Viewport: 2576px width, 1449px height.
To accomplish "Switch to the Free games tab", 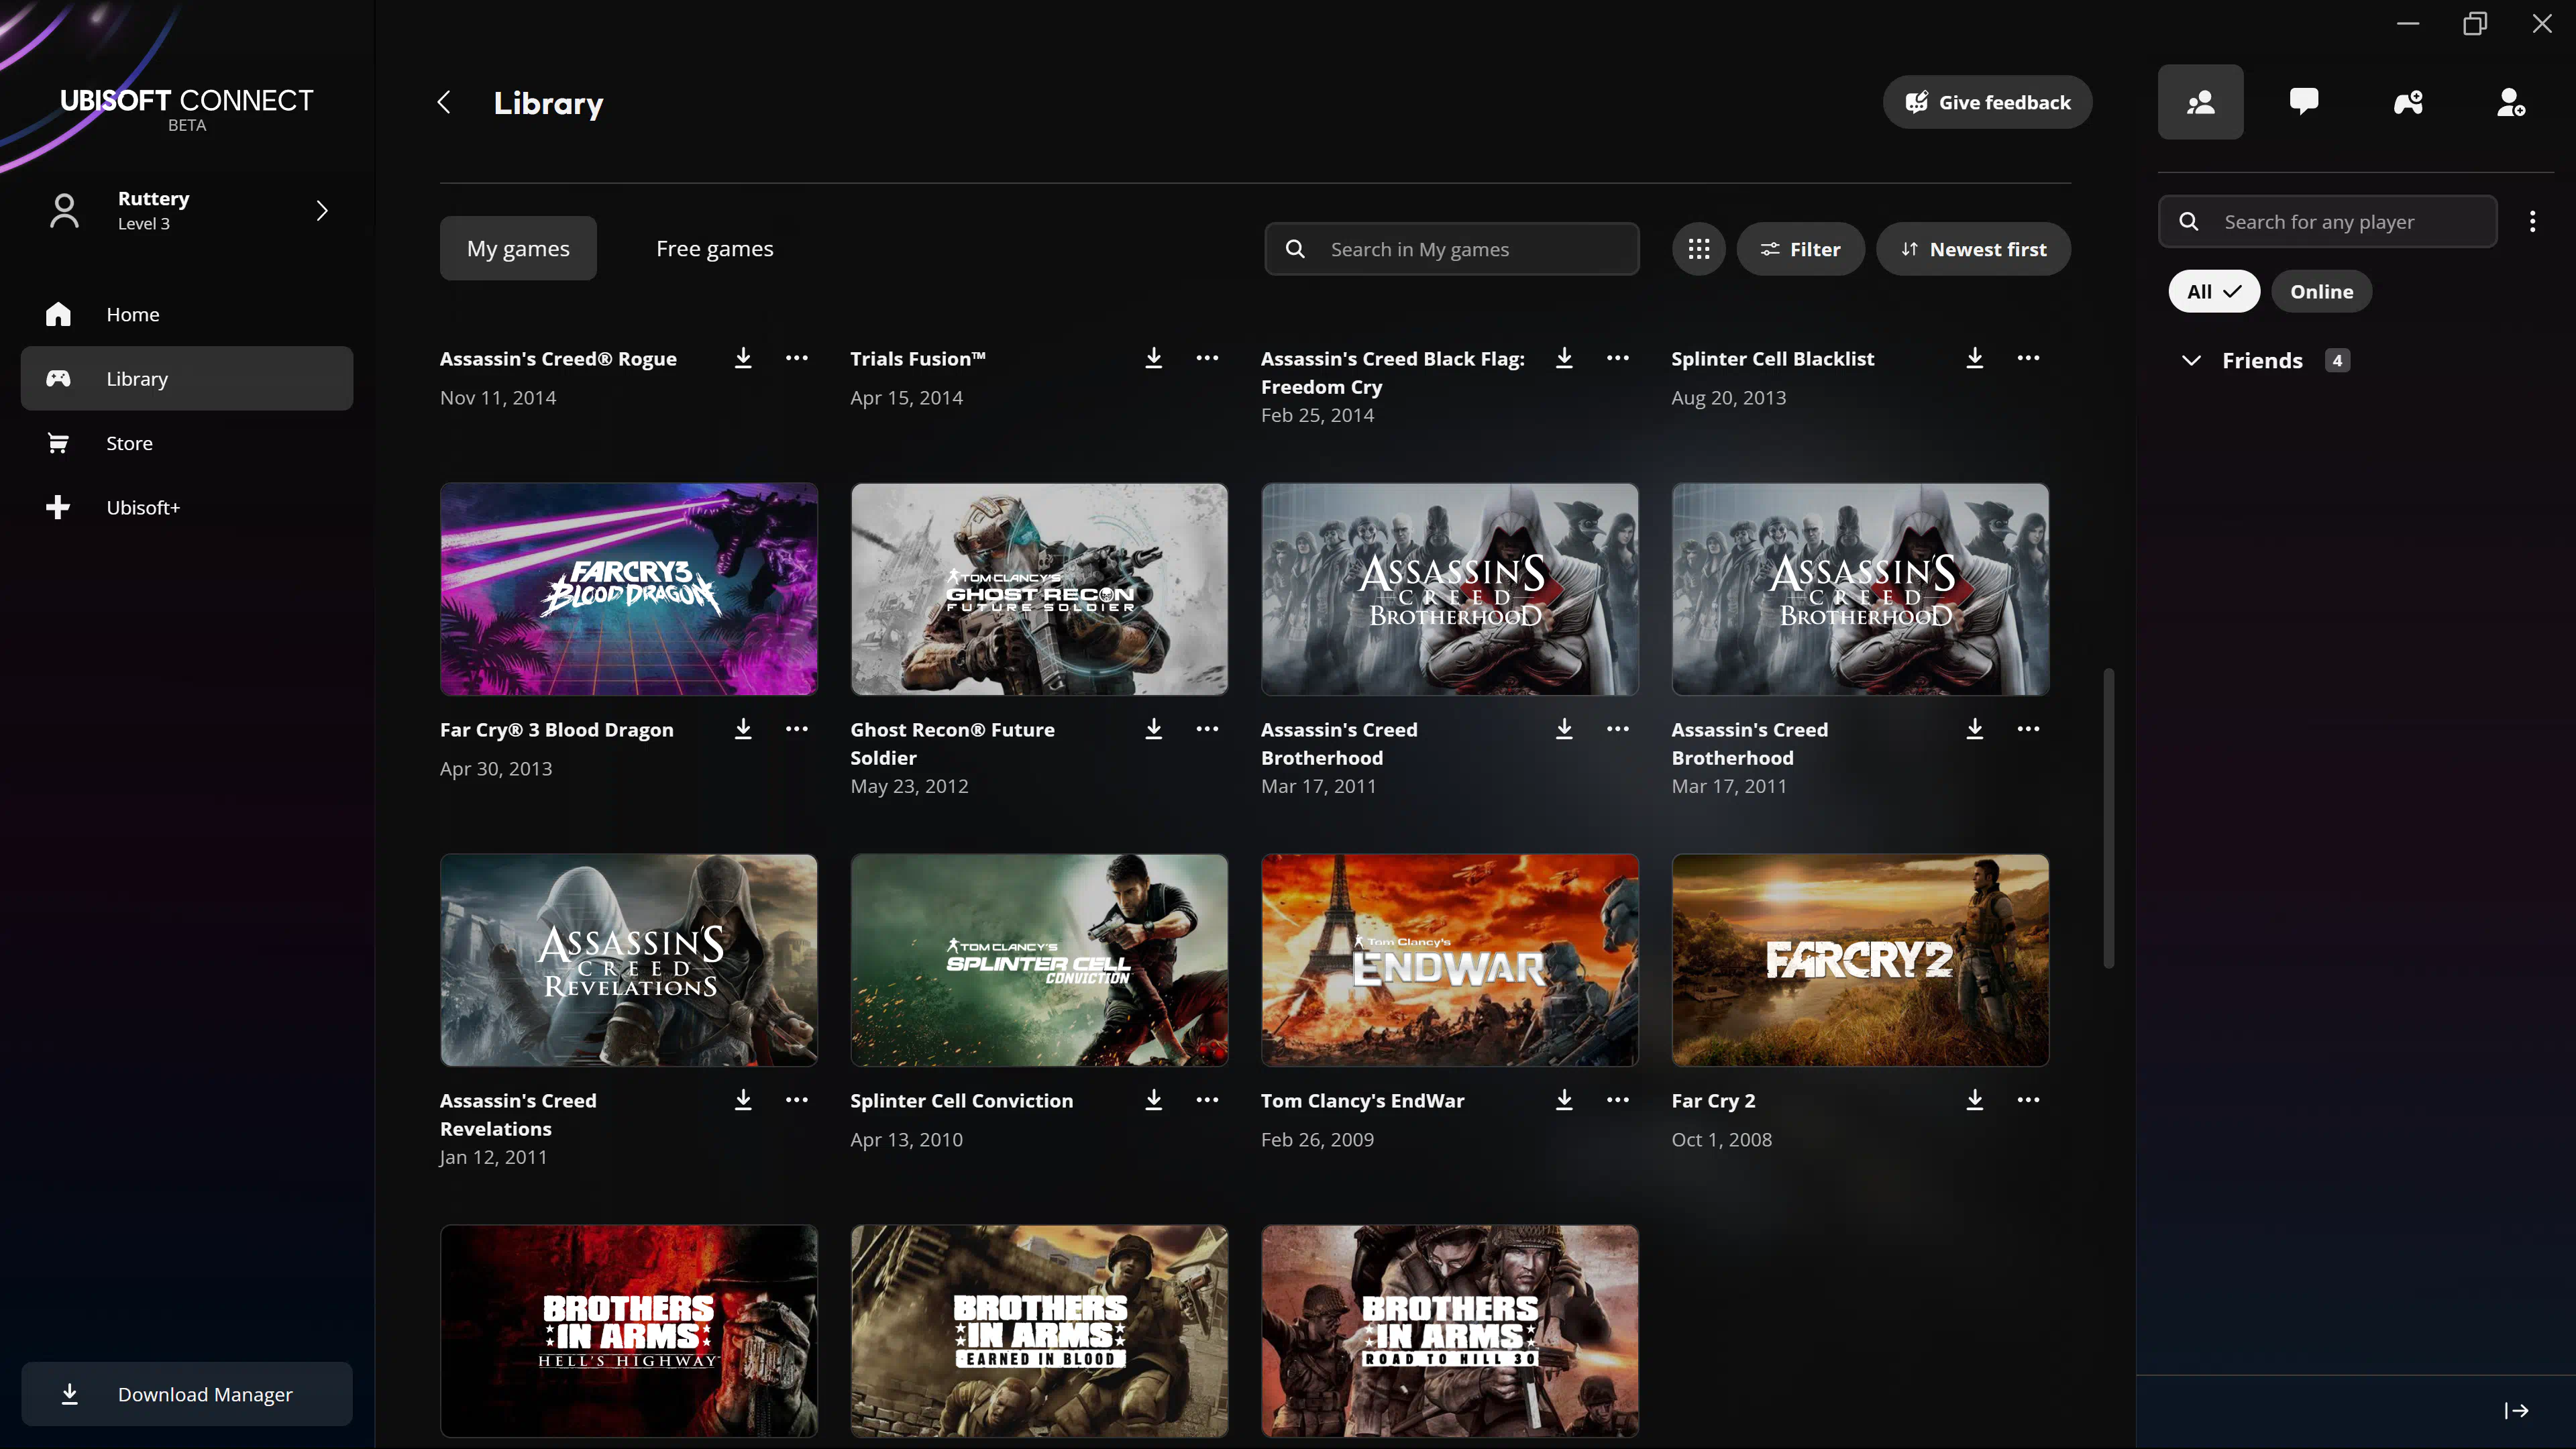I will point(714,248).
